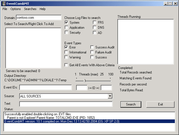
Task: Click the 'Records per second' label
Action: coord(133,84)
